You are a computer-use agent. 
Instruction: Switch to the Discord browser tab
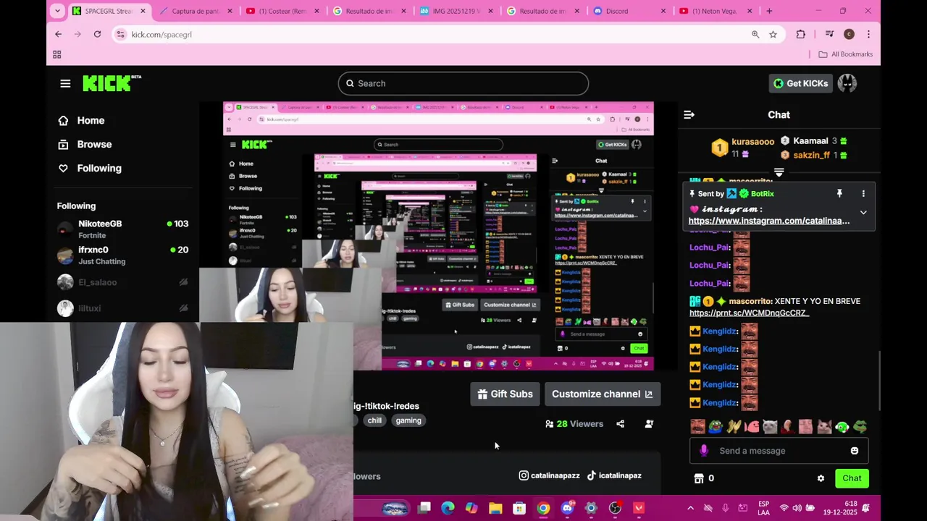coord(627,11)
